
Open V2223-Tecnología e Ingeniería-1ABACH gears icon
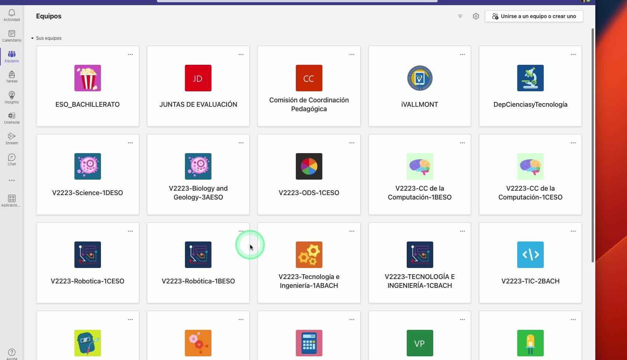tap(309, 255)
